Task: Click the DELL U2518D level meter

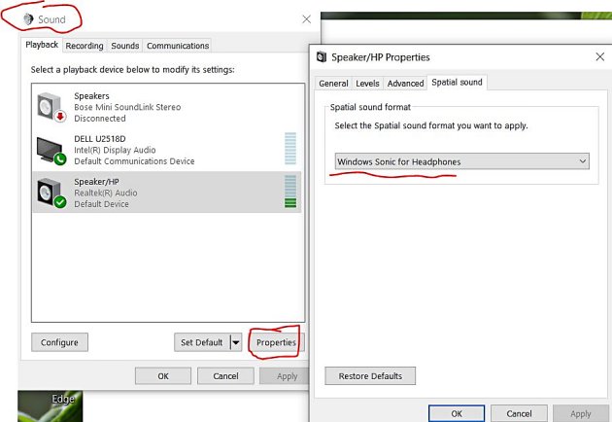Action: click(290, 149)
